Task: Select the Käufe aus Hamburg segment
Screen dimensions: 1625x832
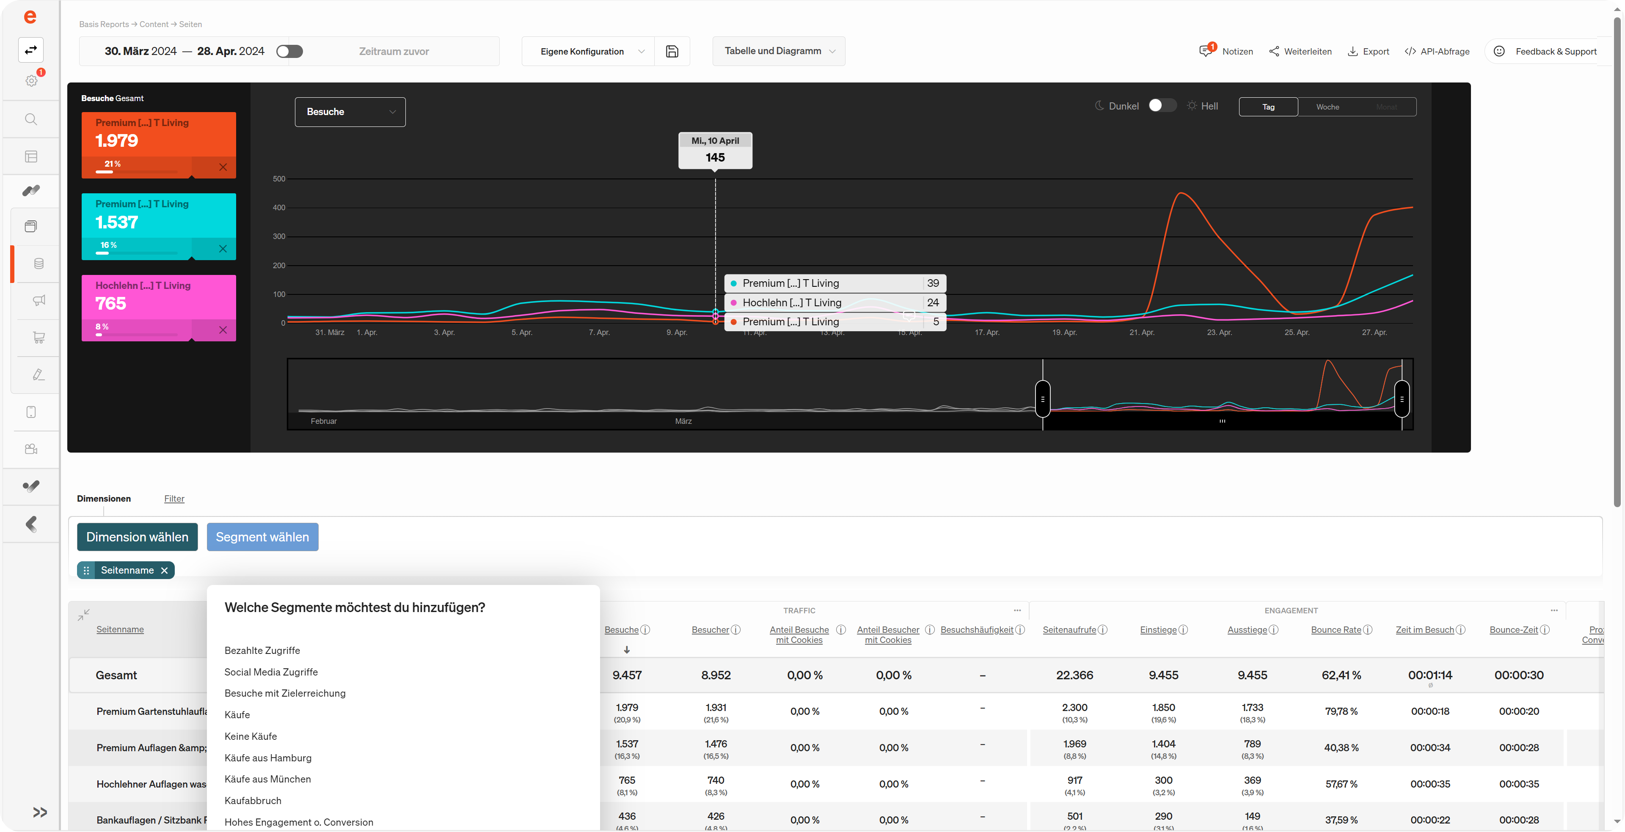Action: click(x=268, y=758)
